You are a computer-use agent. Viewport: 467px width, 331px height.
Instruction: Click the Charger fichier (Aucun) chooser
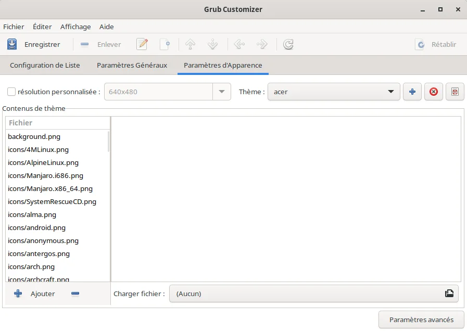point(314,294)
